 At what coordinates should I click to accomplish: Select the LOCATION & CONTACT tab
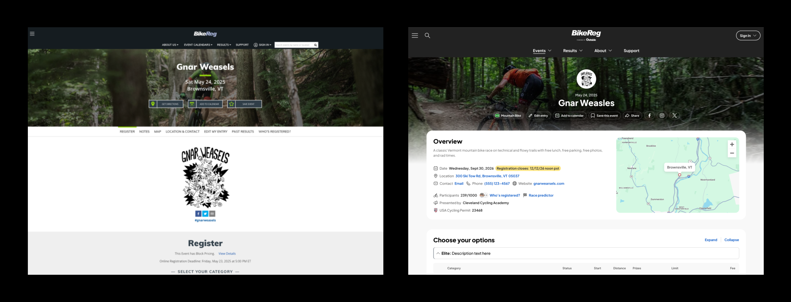[x=182, y=132]
